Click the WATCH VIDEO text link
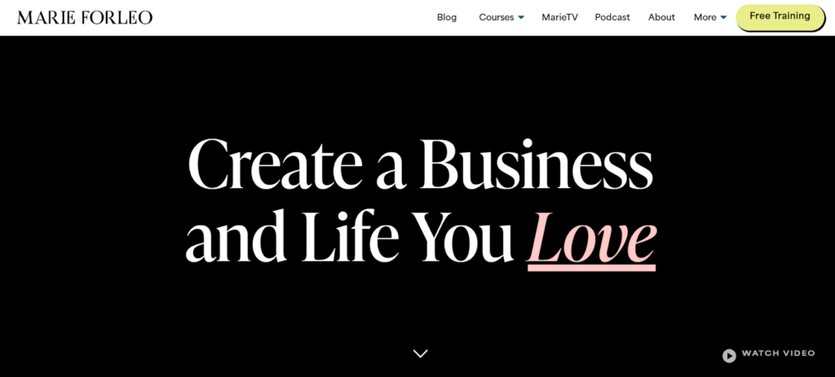This screenshot has width=835, height=377. (778, 353)
